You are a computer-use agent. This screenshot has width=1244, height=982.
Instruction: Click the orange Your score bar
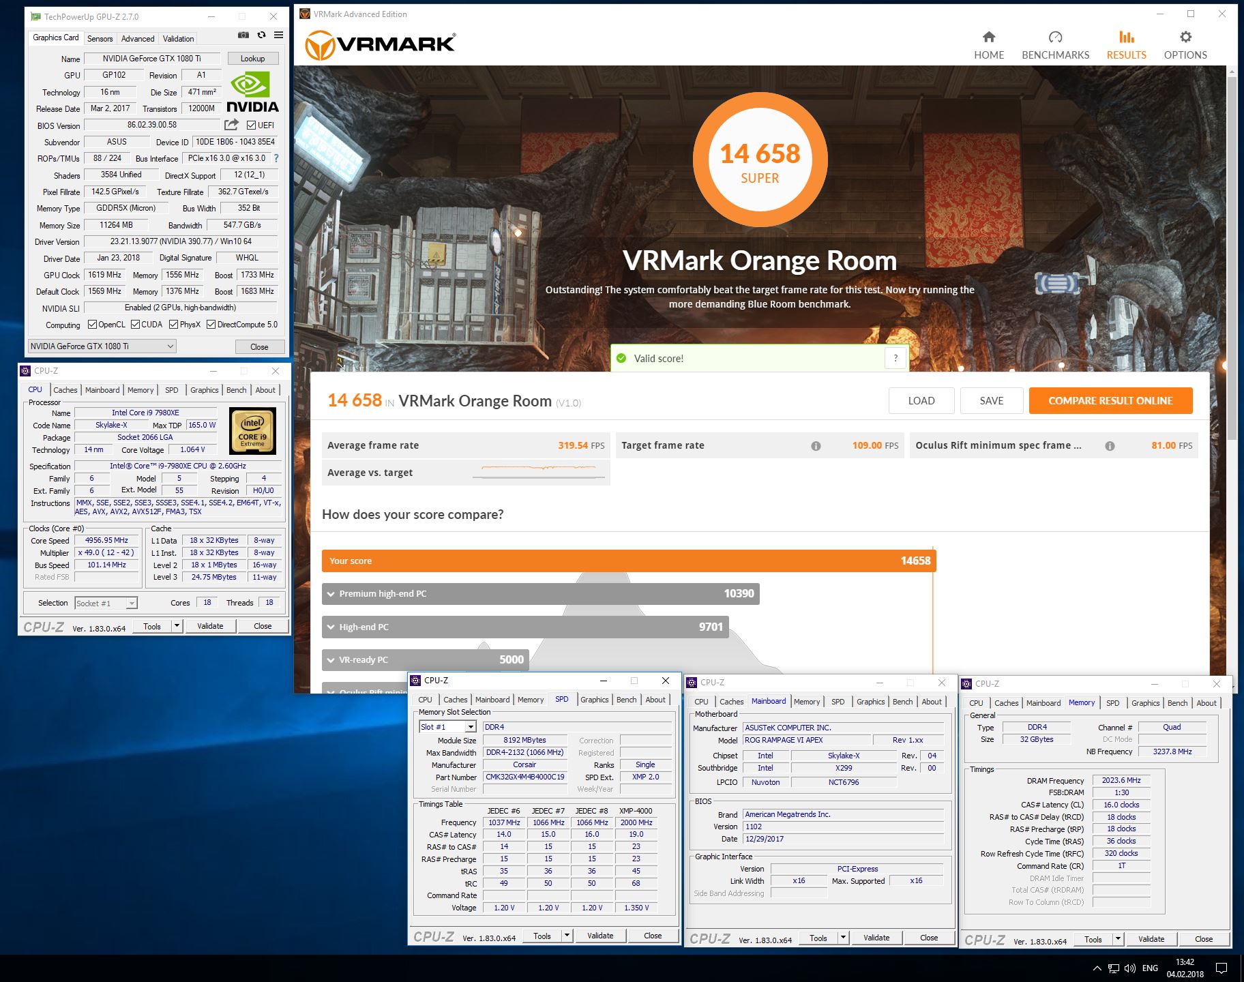pyautogui.click(x=628, y=561)
